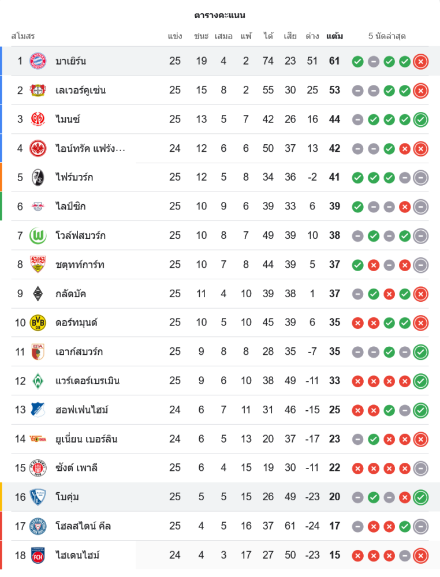This screenshot has height=577, width=440.
Task: Click the Eintracht Frankfurt eagle logo
Action: coord(38,148)
